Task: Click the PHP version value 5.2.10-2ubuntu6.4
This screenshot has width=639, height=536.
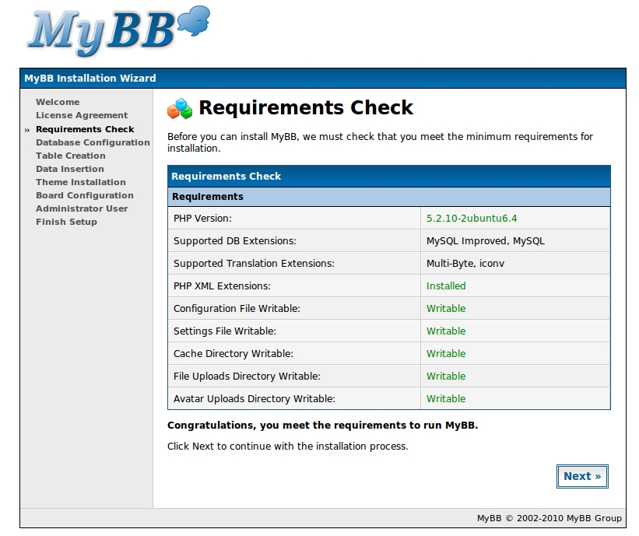Action: (472, 219)
